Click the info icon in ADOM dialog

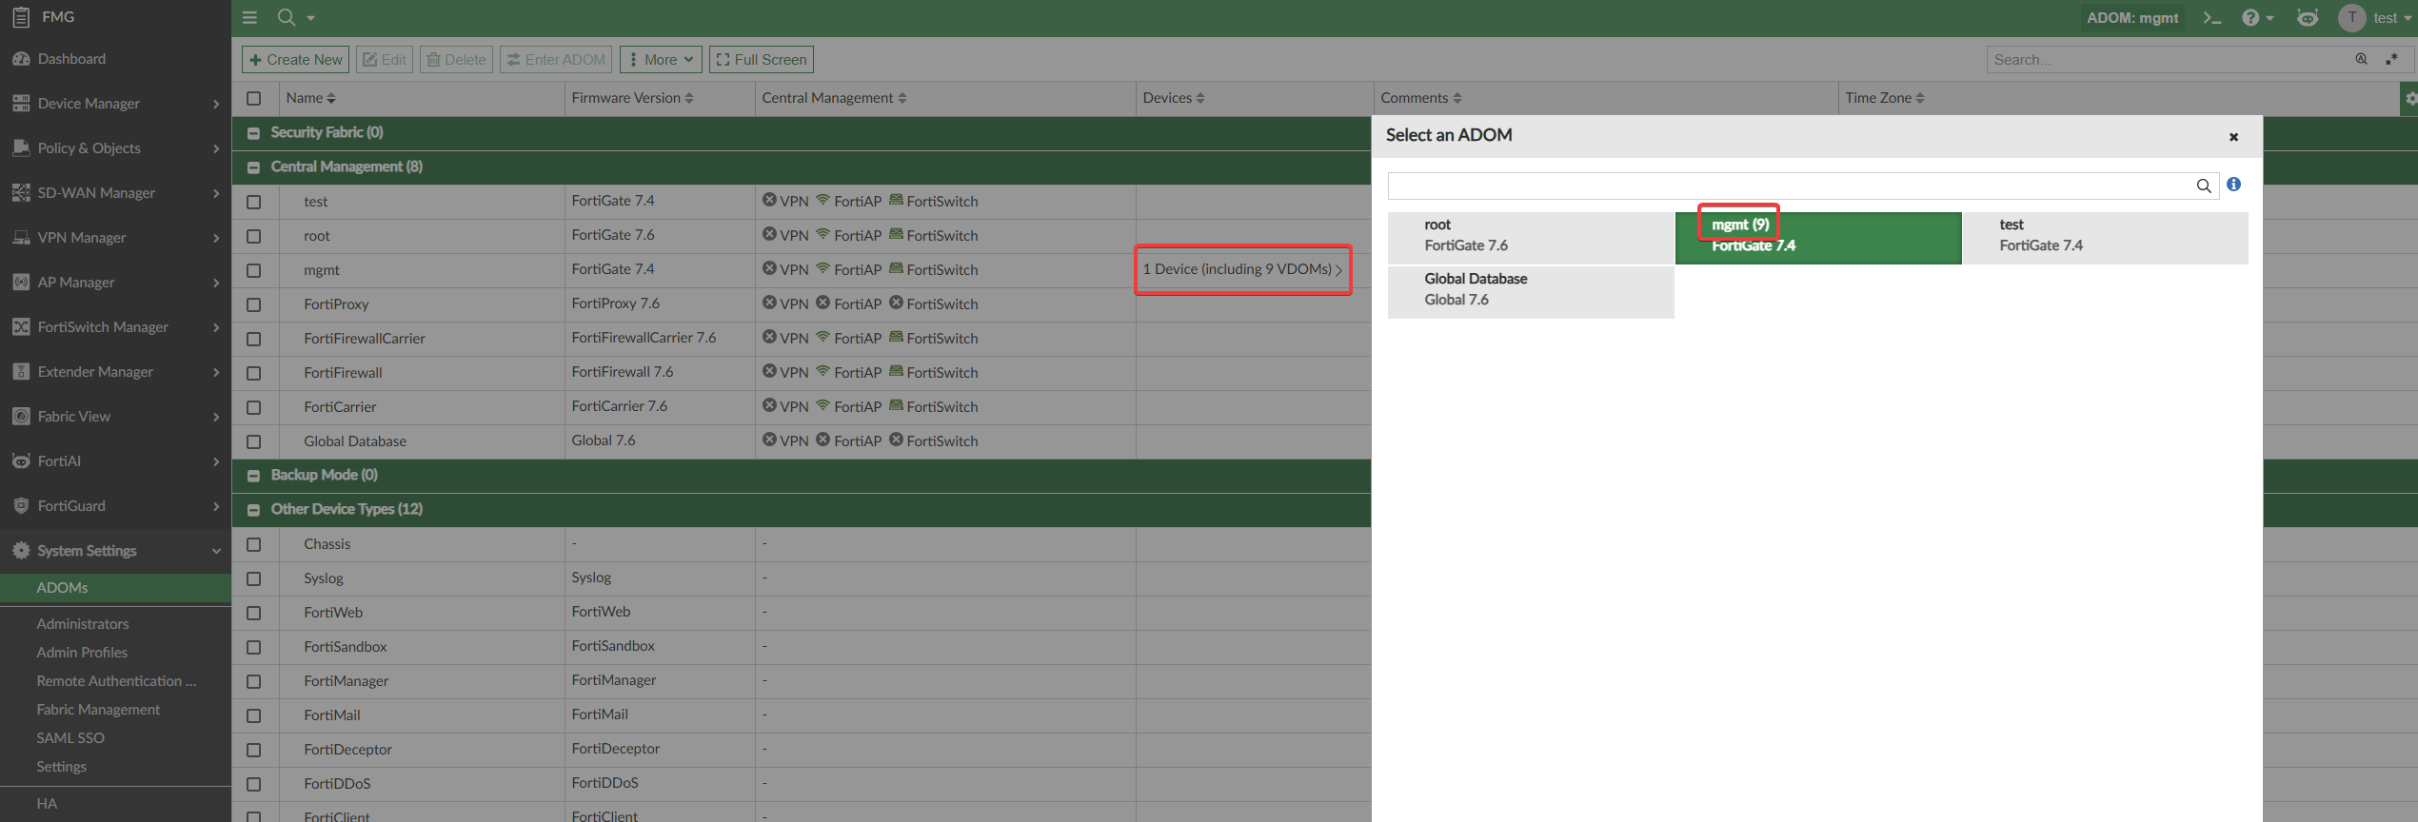pos(2233,185)
